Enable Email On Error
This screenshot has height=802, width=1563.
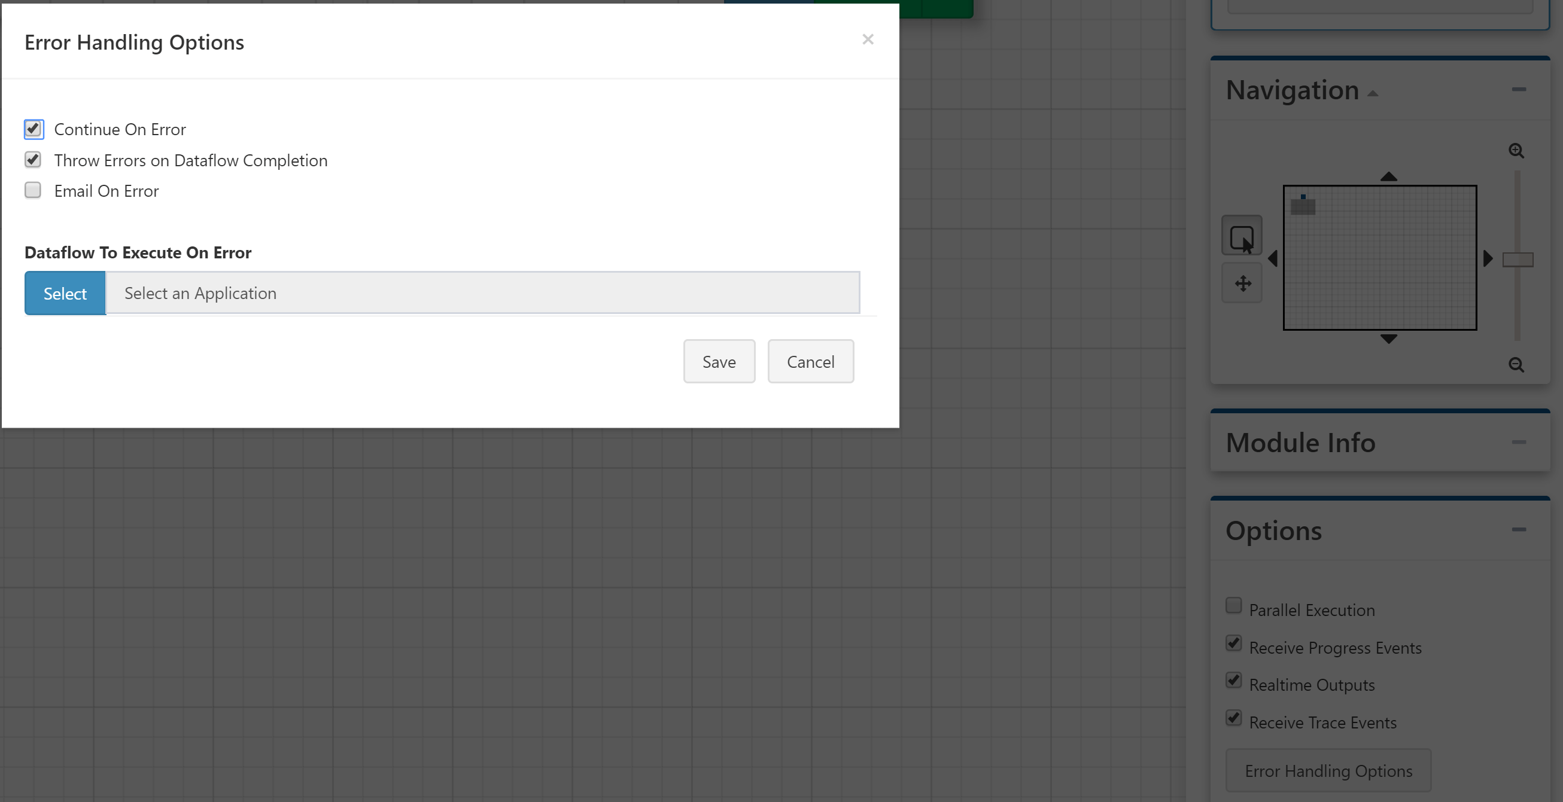click(33, 190)
